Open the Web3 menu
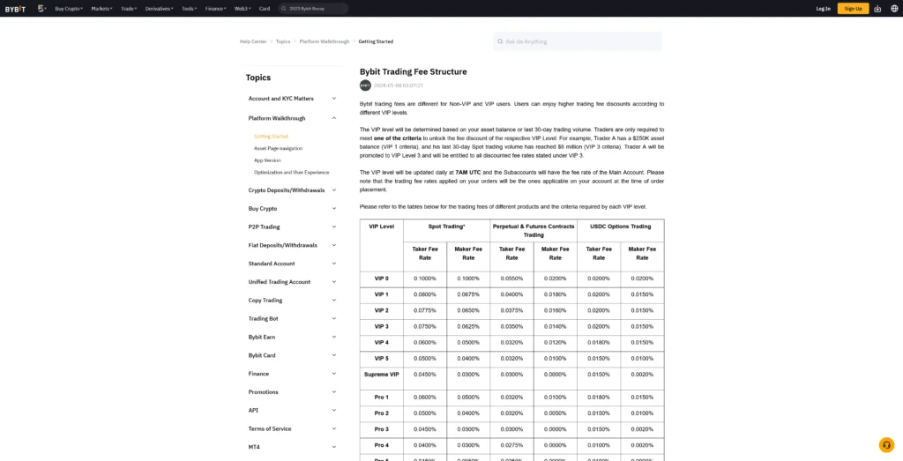 pyautogui.click(x=242, y=9)
